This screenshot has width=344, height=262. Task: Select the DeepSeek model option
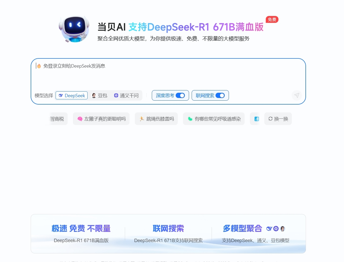click(x=72, y=96)
